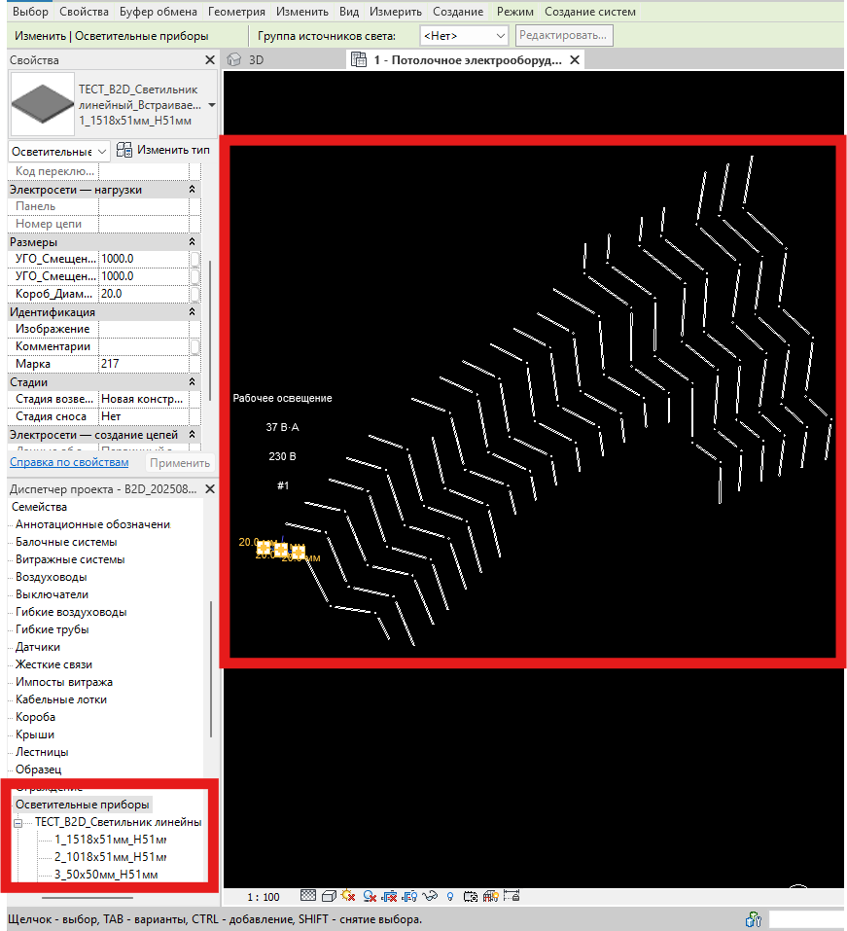Viewport: 847px width, 931px height.
Task: Click the Изменить тип button
Action: click(163, 151)
